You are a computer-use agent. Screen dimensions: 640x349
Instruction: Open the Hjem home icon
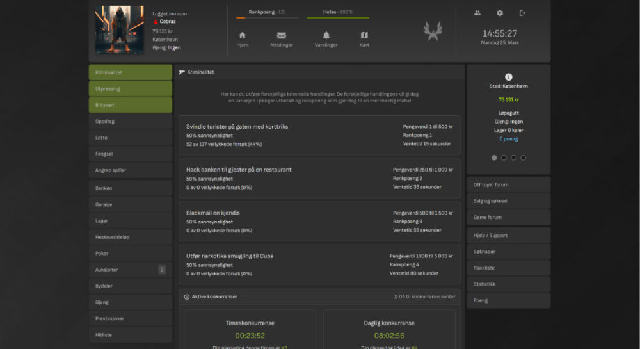[242, 36]
